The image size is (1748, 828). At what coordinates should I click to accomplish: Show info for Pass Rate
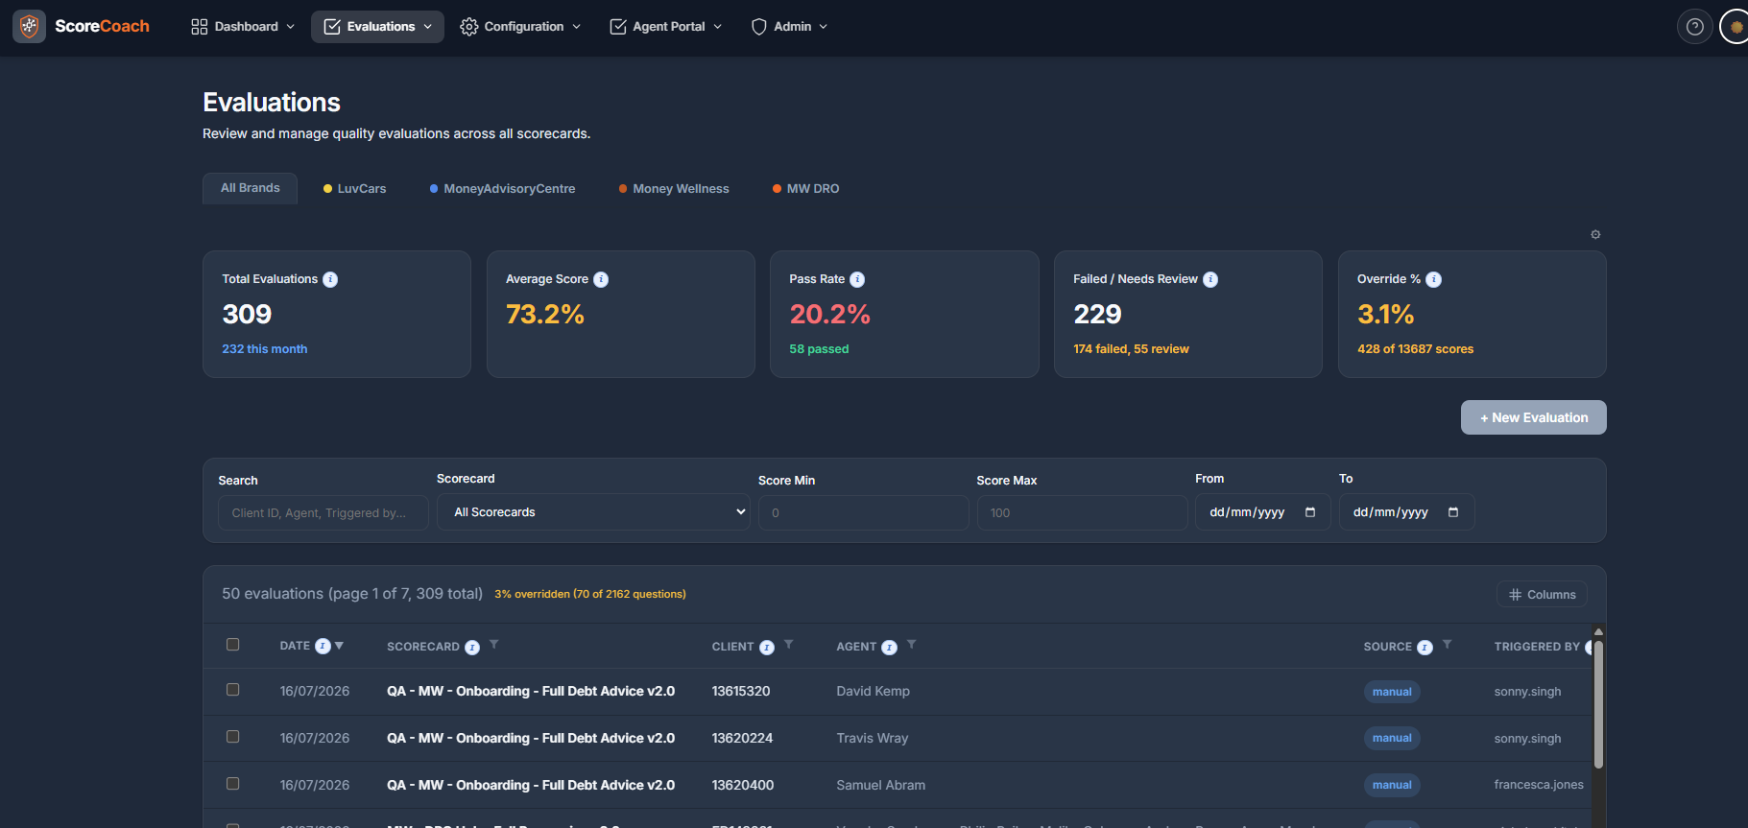click(857, 279)
